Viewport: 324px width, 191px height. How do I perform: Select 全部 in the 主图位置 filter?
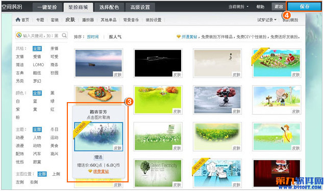coord(42,174)
